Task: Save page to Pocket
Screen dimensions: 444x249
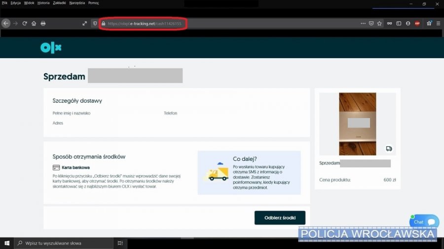Action: [x=371, y=23]
